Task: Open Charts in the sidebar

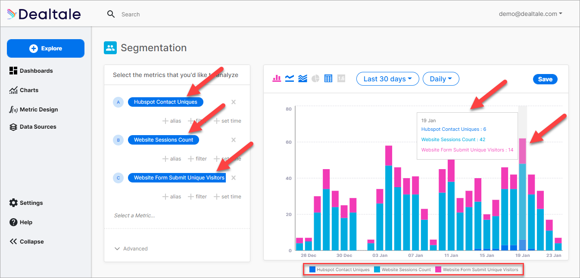Action: 24,90
